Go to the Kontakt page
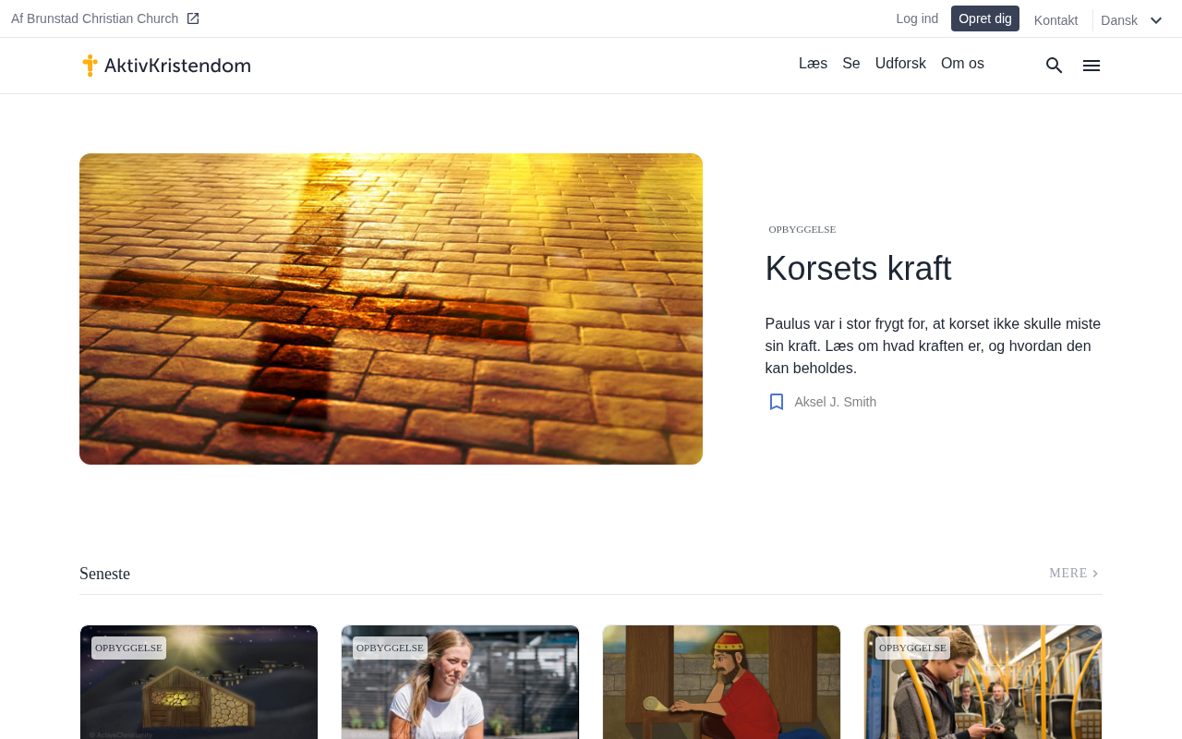 coord(1055,20)
